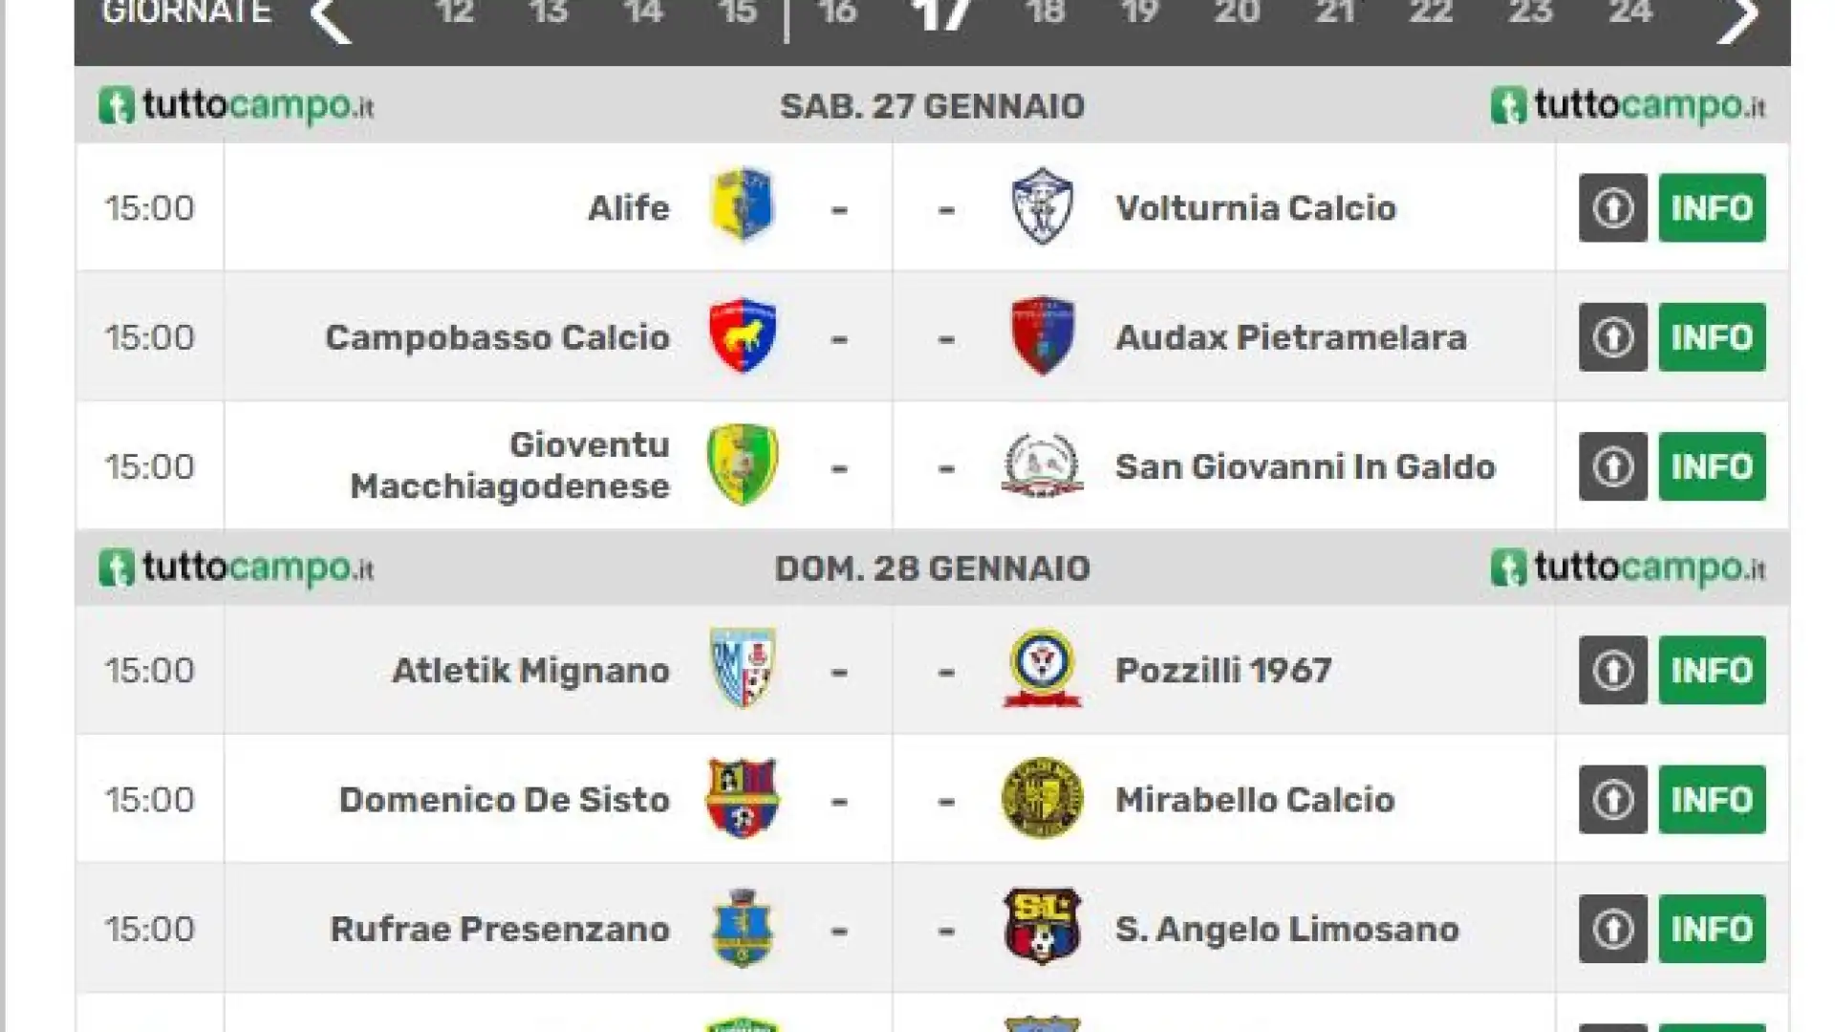The height and width of the screenshot is (1032, 1835).
Task: Click the Alife team crest
Action: click(743, 206)
